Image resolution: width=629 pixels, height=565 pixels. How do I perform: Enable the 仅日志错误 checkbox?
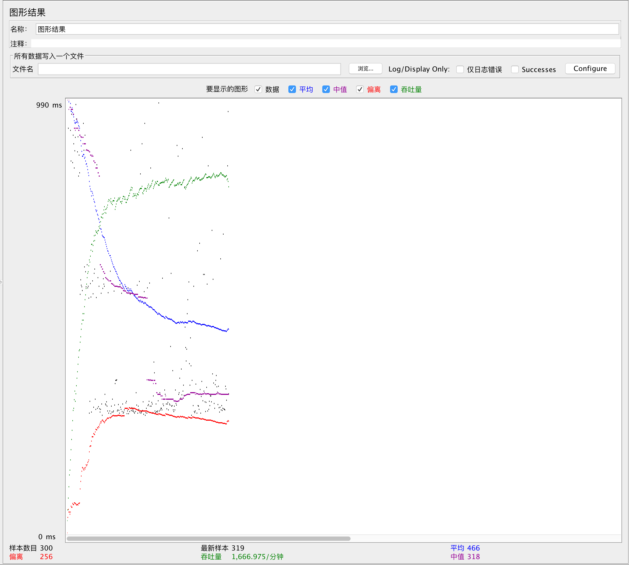point(460,69)
